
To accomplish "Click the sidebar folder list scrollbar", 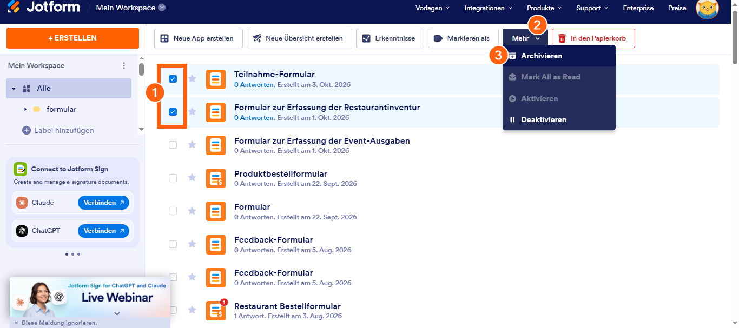I will (x=142, y=69).
